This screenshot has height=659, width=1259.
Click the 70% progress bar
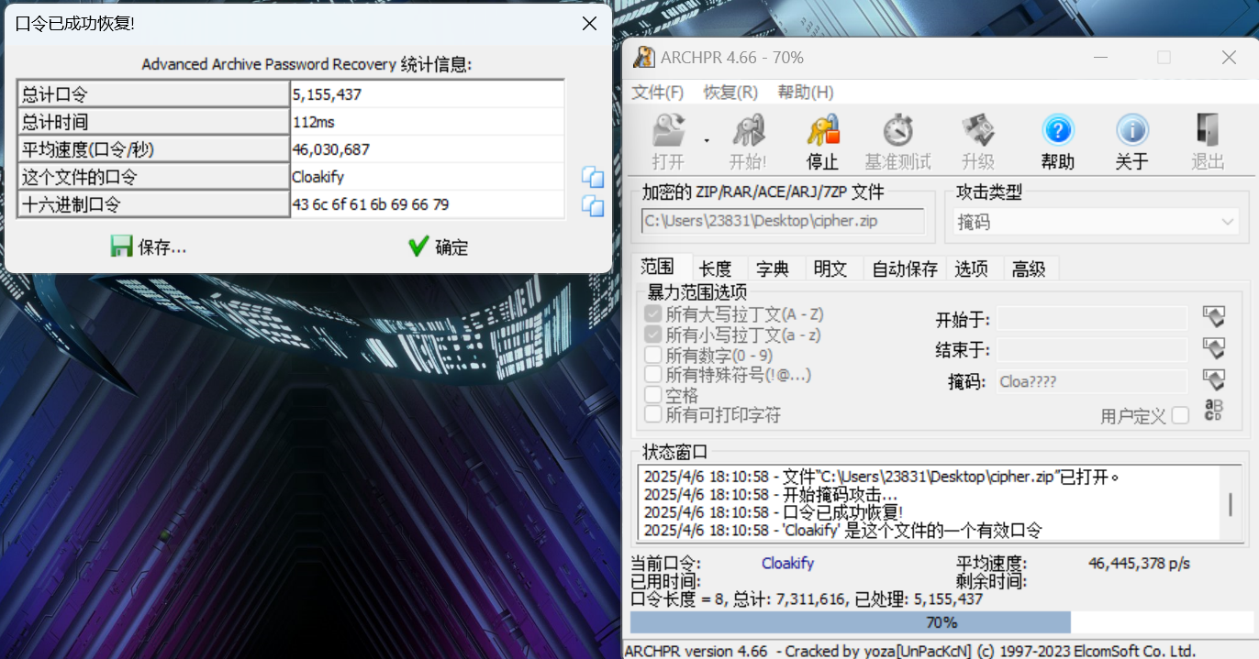[x=941, y=622]
